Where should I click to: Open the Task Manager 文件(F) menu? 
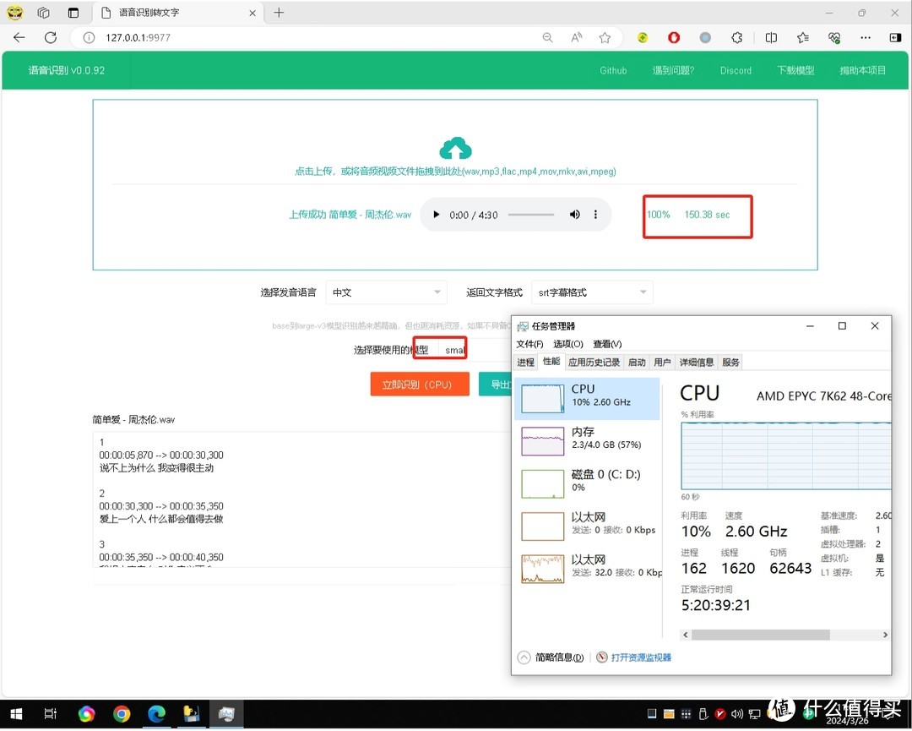[x=529, y=344]
